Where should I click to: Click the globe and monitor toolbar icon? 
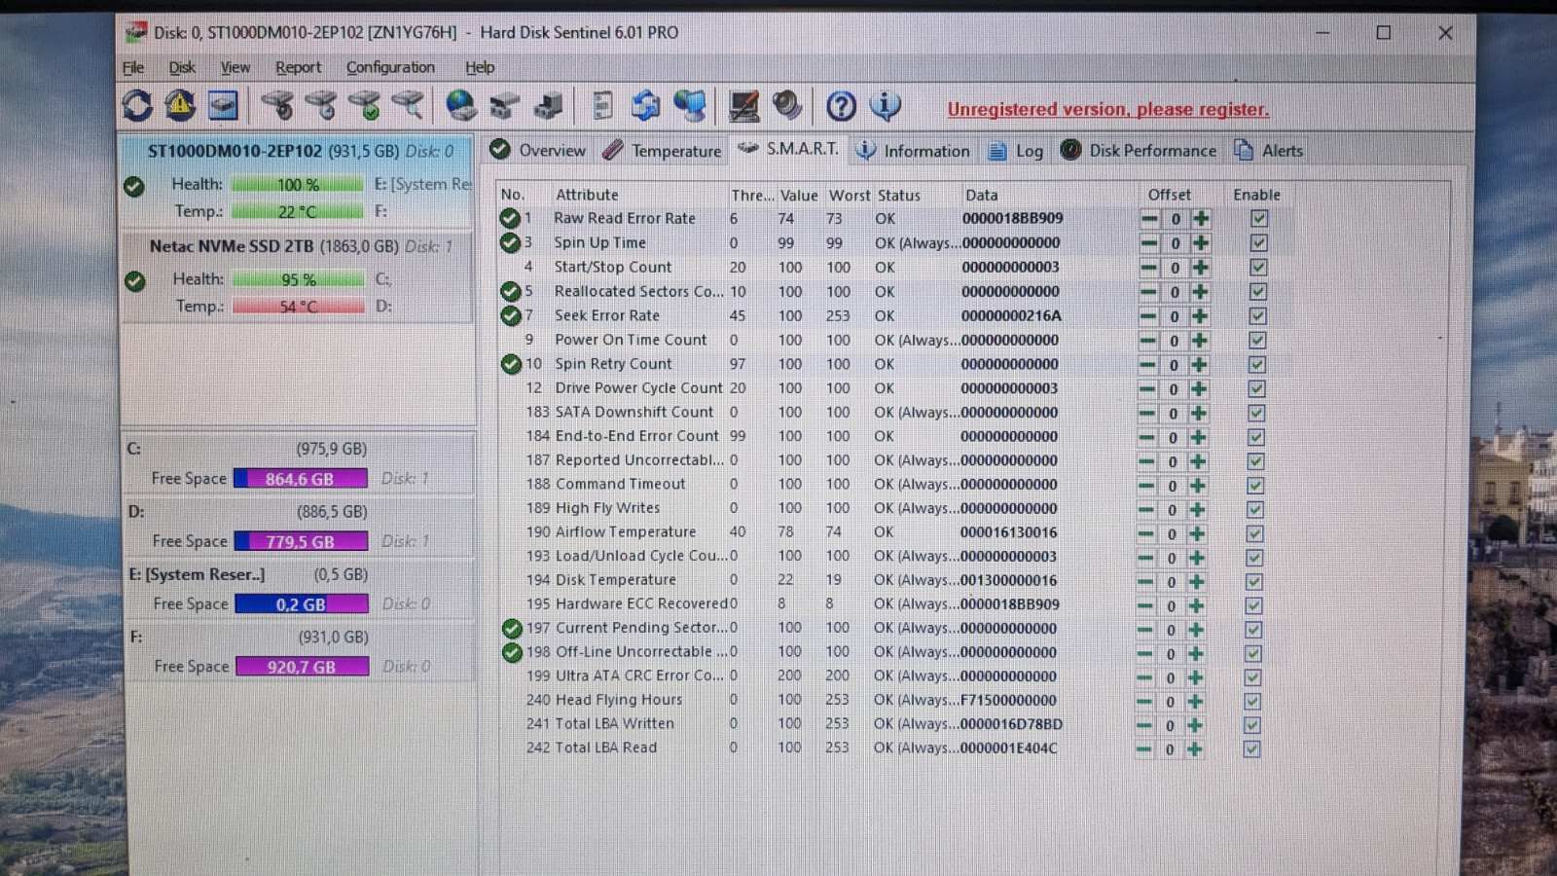pos(690,105)
